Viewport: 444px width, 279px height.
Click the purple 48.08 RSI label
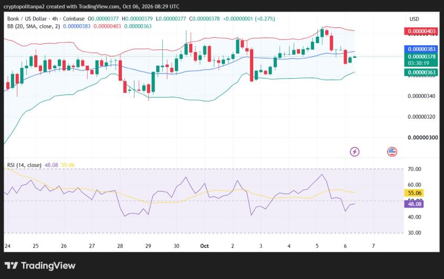414,204
